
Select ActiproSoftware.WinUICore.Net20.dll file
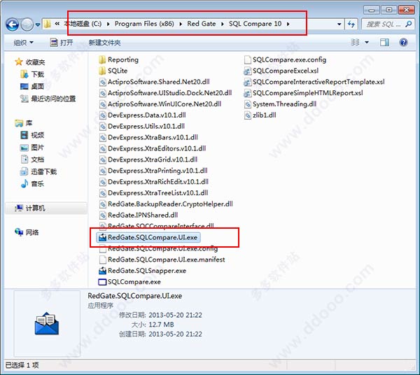(x=160, y=104)
